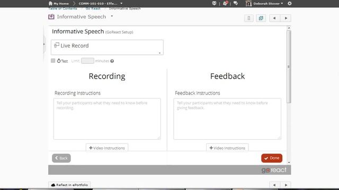
Task: Click the Back button
Action: click(61, 158)
